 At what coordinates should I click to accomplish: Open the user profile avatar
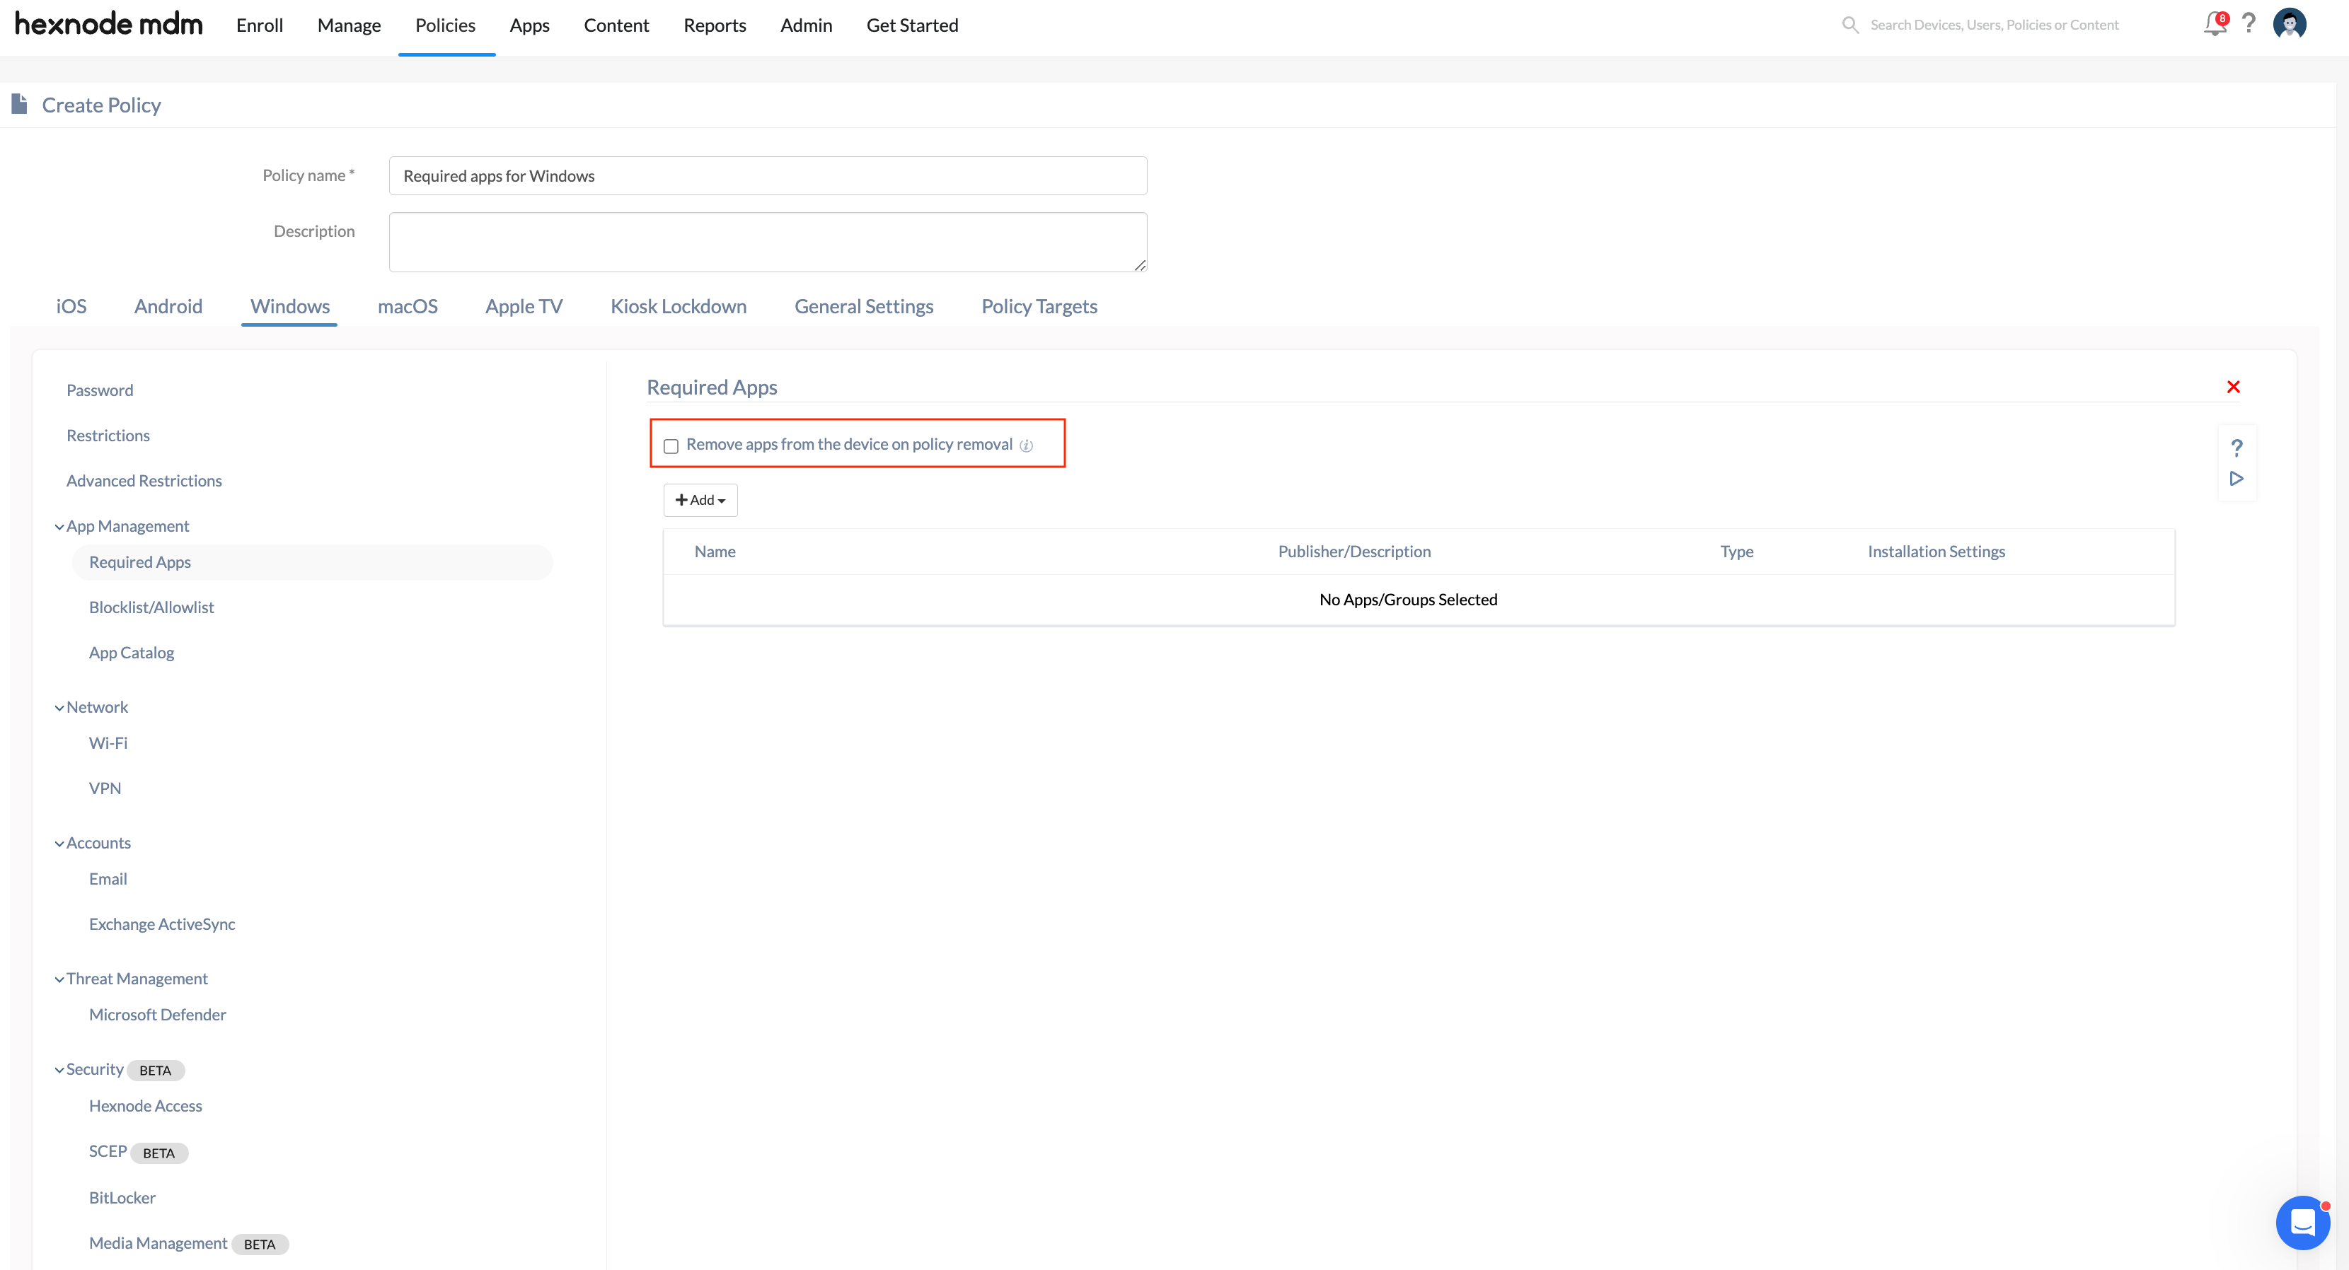tap(2290, 23)
